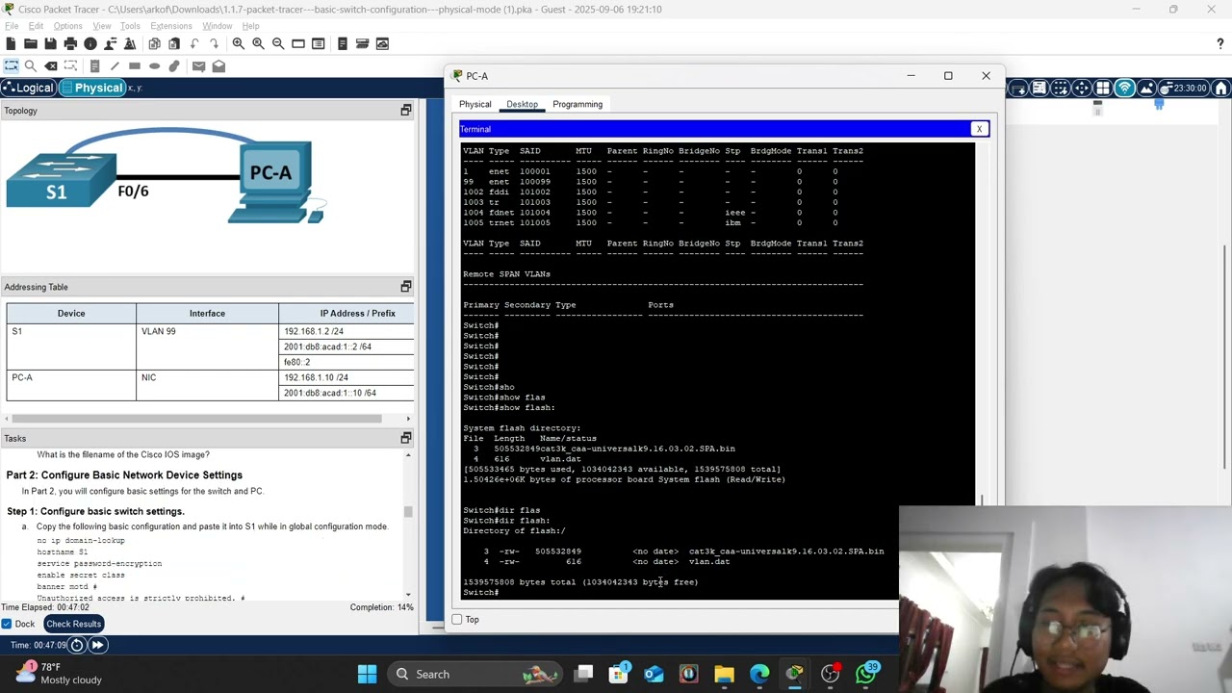This screenshot has height=693, width=1232.
Task: Save the file using the floppy icon
Action: pyautogui.click(x=50, y=43)
